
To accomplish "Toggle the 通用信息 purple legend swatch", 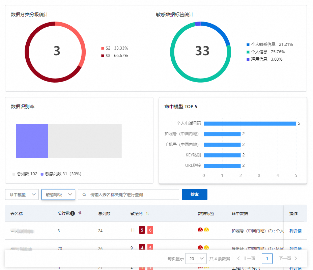I will tap(248, 59).
